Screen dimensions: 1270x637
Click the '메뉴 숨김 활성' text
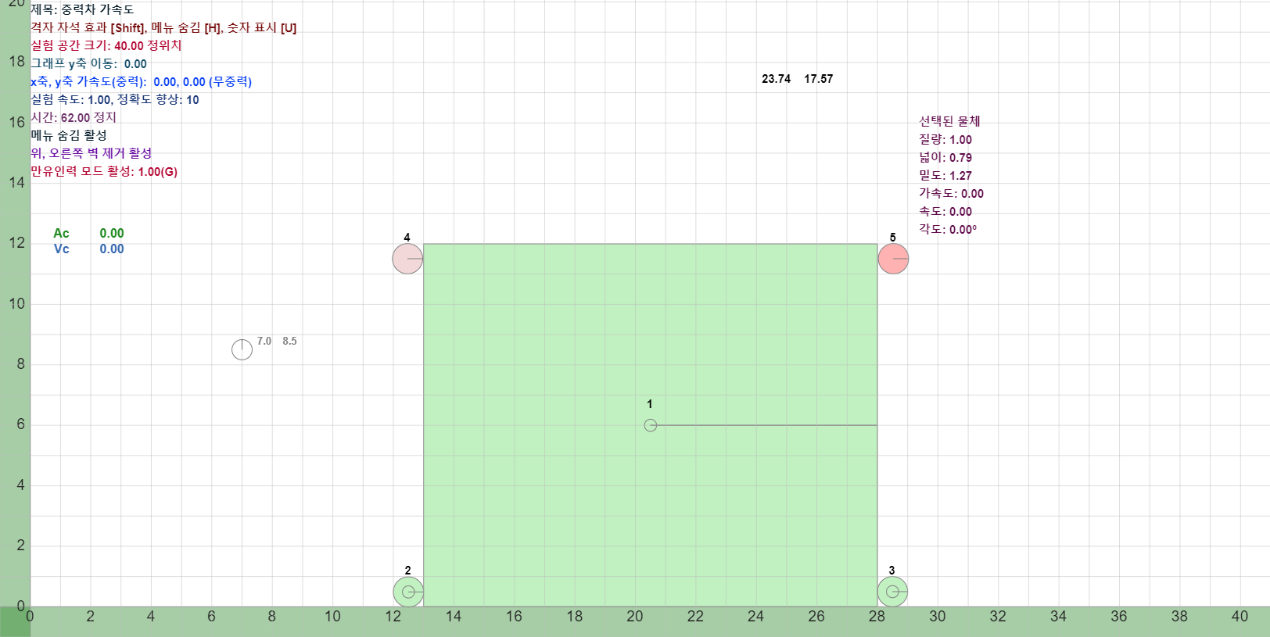[69, 135]
